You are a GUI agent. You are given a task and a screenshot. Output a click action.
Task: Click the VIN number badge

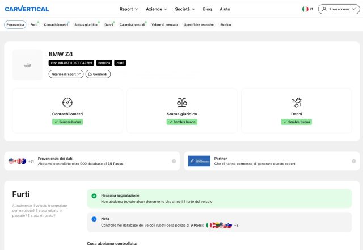coord(71,63)
